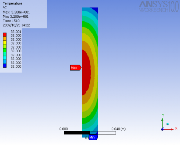This screenshot has width=180, height=145.
Task: Select the orange legend color band
Action: pos(5,39)
